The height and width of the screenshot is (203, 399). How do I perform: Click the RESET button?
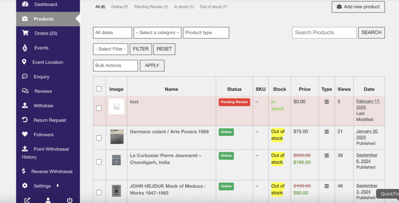click(164, 49)
